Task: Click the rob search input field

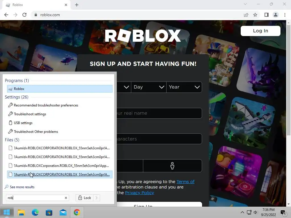Action: (x=35, y=198)
